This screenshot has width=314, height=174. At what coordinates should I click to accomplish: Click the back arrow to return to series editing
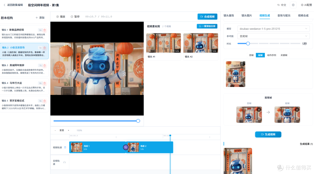(4, 5)
